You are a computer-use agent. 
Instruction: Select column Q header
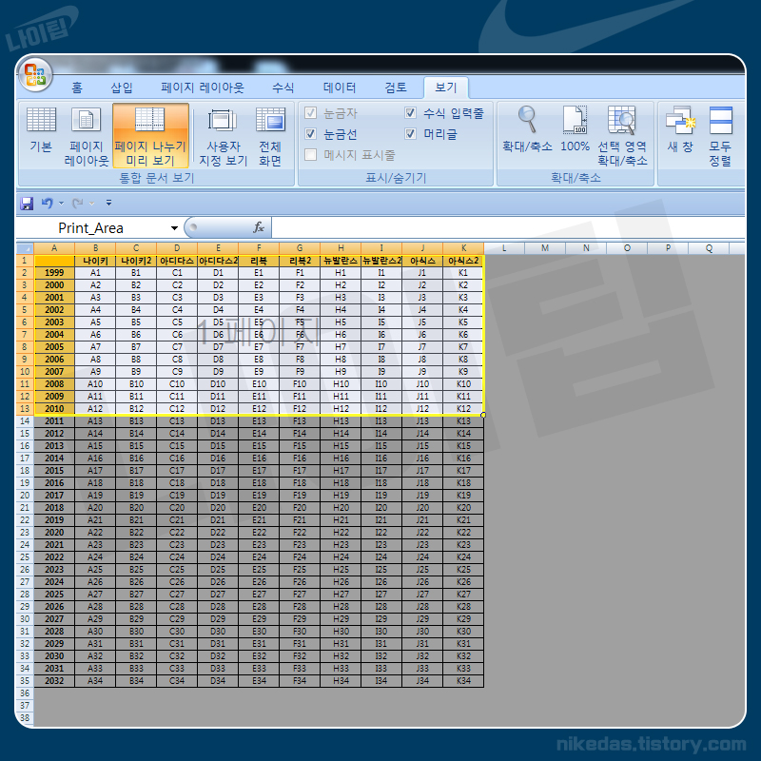point(709,248)
